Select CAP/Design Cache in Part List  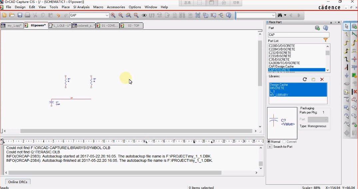(x=281, y=67)
